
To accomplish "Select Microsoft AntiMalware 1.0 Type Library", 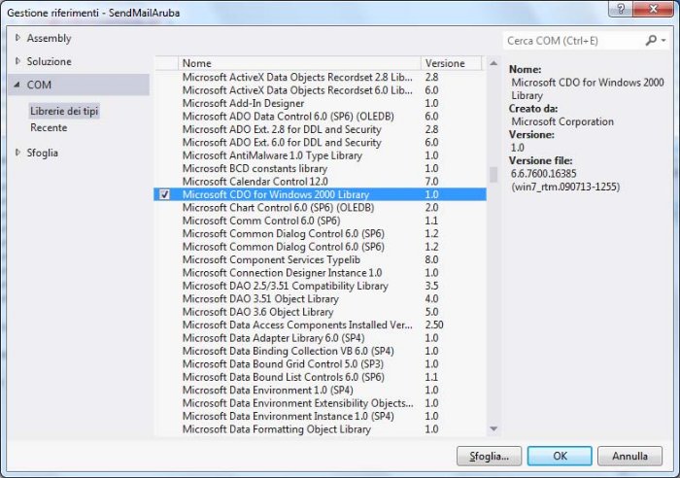I will [x=320, y=155].
